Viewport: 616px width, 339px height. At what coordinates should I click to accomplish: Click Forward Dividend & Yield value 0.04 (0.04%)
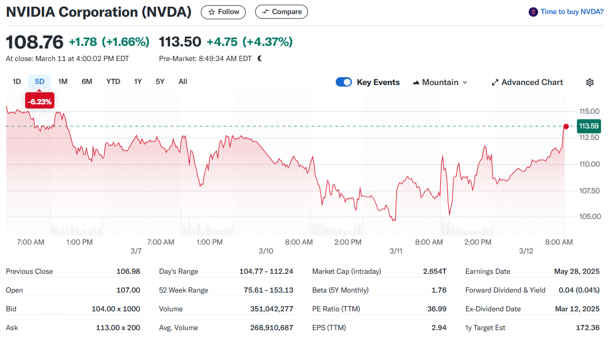pyautogui.click(x=579, y=290)
